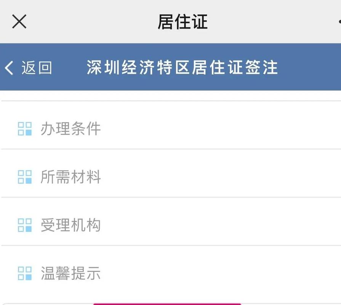341x305 pixels.
Task: Expand the 温馨提示 list row
Action: [x=171, y=273]
